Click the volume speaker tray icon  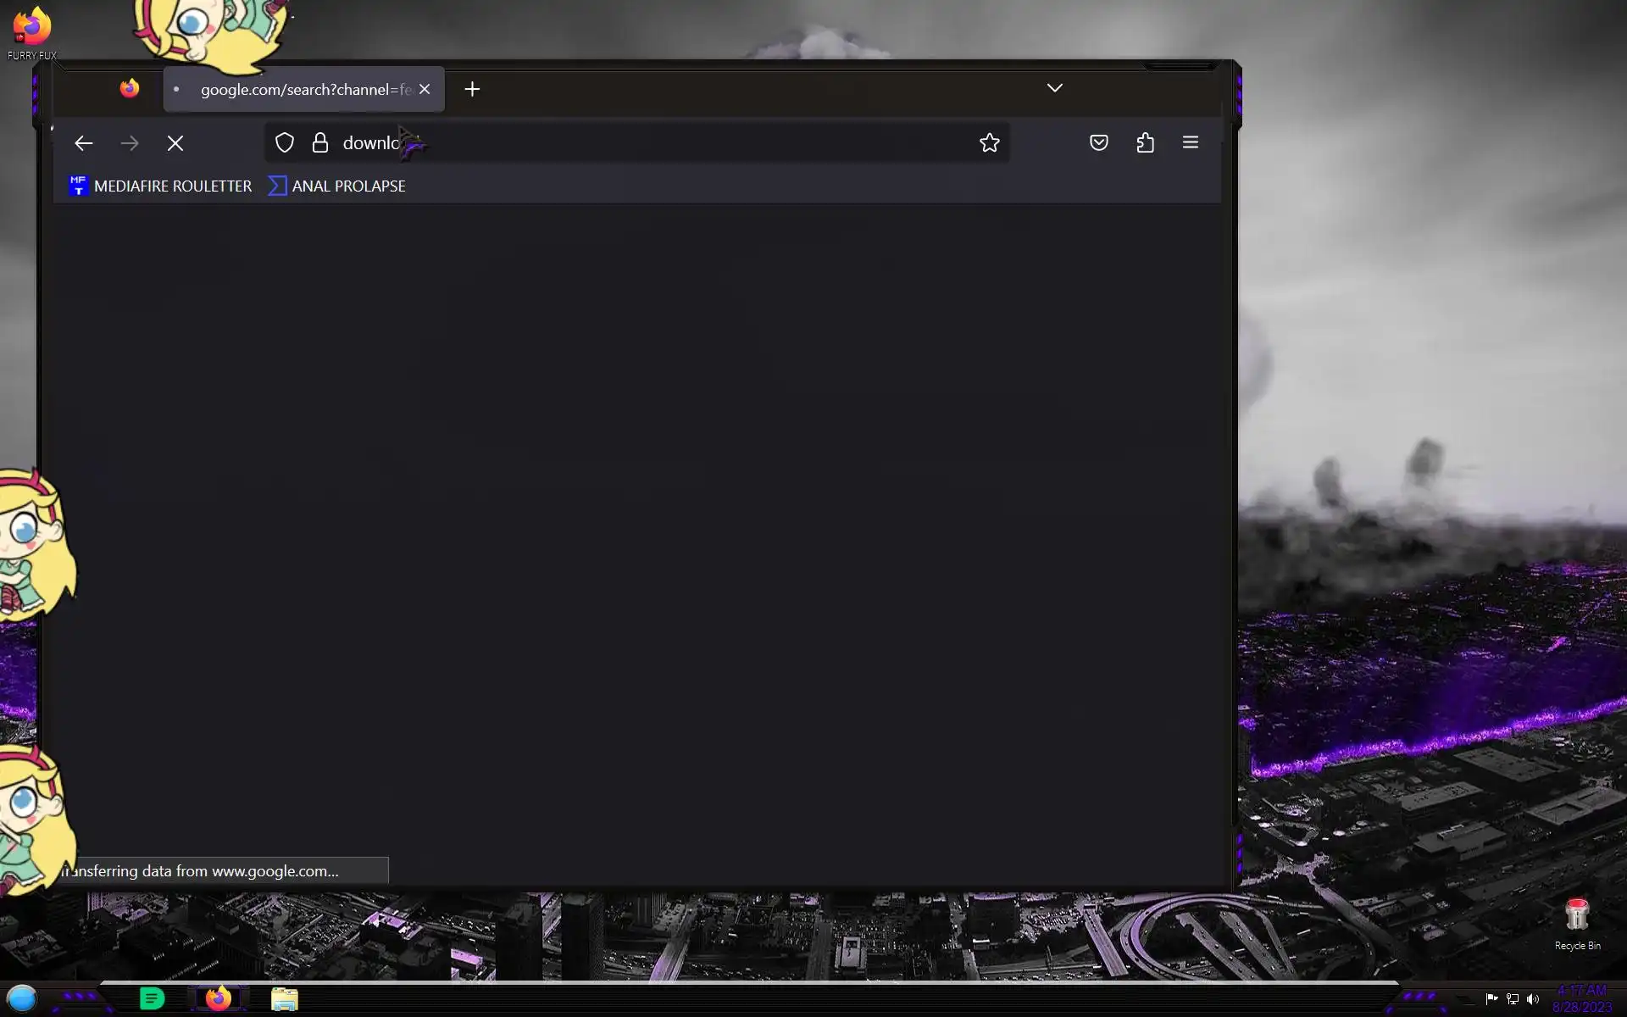click(1533, 999)
